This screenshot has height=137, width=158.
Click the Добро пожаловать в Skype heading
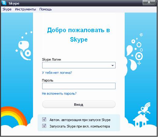tap(79, 35)
